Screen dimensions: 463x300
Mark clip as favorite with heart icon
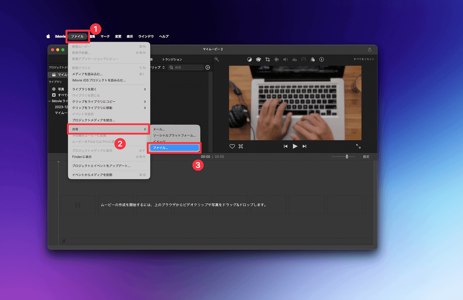tap(232, 146)
